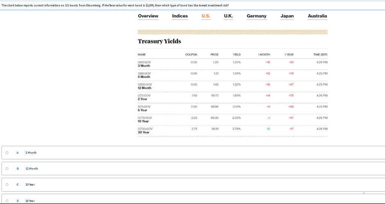Image resolution: width=385 pixels, height=204 pixels.
Task: Open the Australia tab
Action: pos(317,16)
